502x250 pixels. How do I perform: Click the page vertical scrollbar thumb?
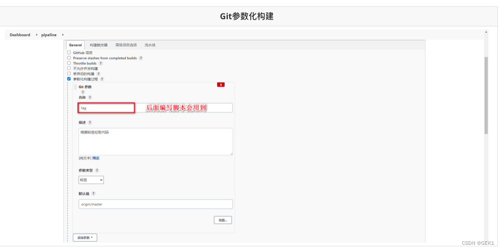tap(486, 96)
